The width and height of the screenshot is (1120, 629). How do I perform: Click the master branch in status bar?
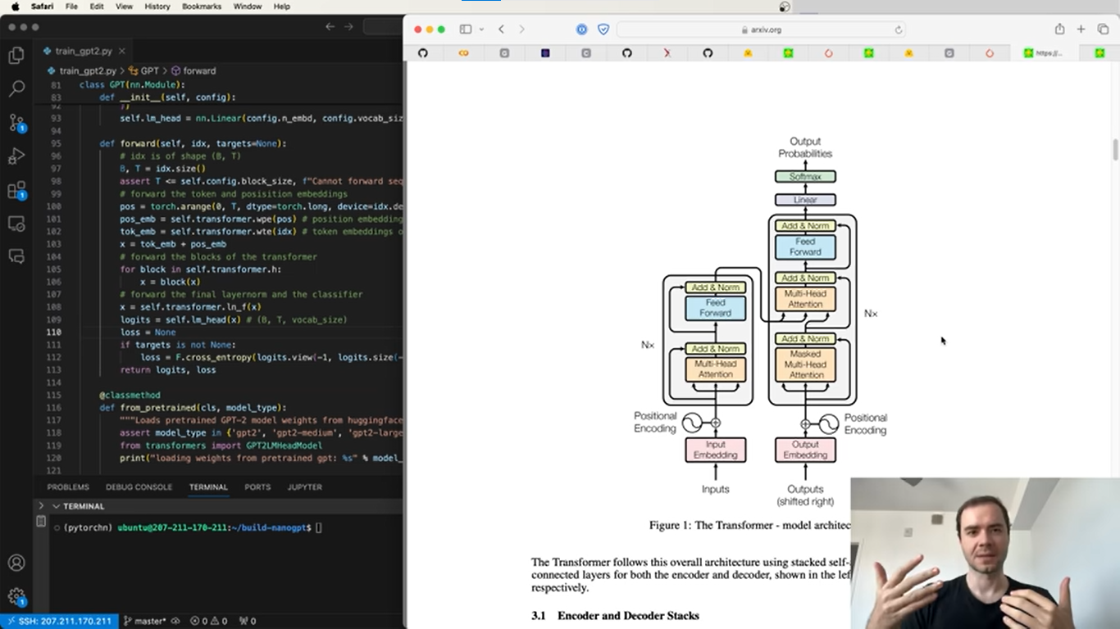pos(149,621)
